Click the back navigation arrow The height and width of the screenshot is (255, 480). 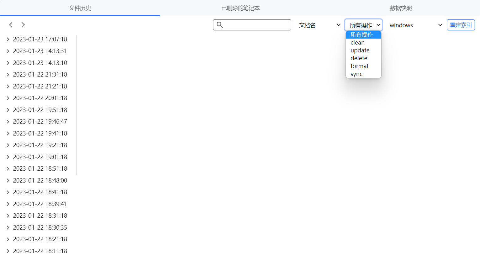11,25
